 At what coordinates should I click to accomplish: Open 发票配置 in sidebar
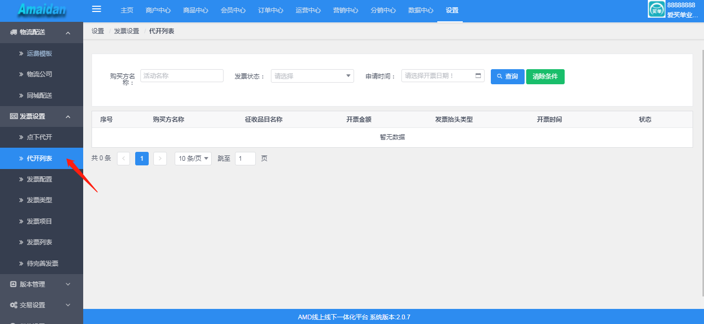42,179
